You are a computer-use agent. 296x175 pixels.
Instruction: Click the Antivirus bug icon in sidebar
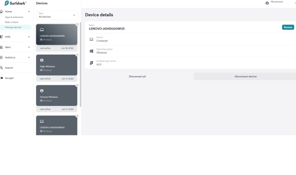[x=1, y=58]
